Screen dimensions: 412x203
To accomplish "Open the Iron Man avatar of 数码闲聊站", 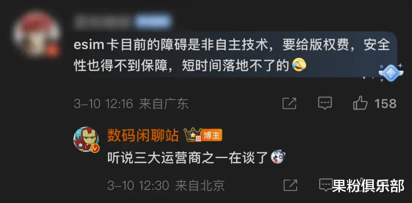I will 86,140.
